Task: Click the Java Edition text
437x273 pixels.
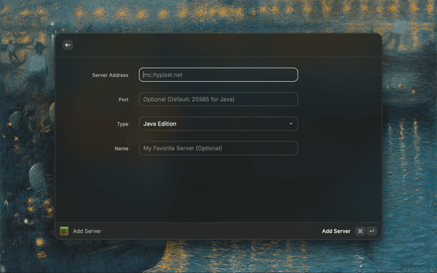Action: (x=160, y=124)
